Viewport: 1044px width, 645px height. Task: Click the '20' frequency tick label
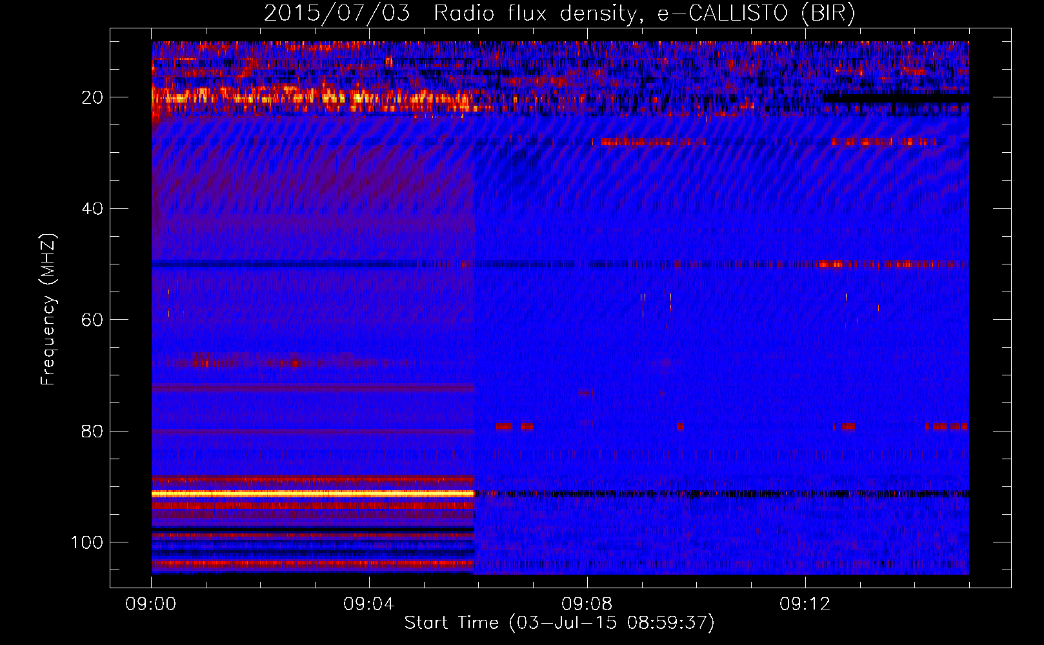[x=92, y=97]
